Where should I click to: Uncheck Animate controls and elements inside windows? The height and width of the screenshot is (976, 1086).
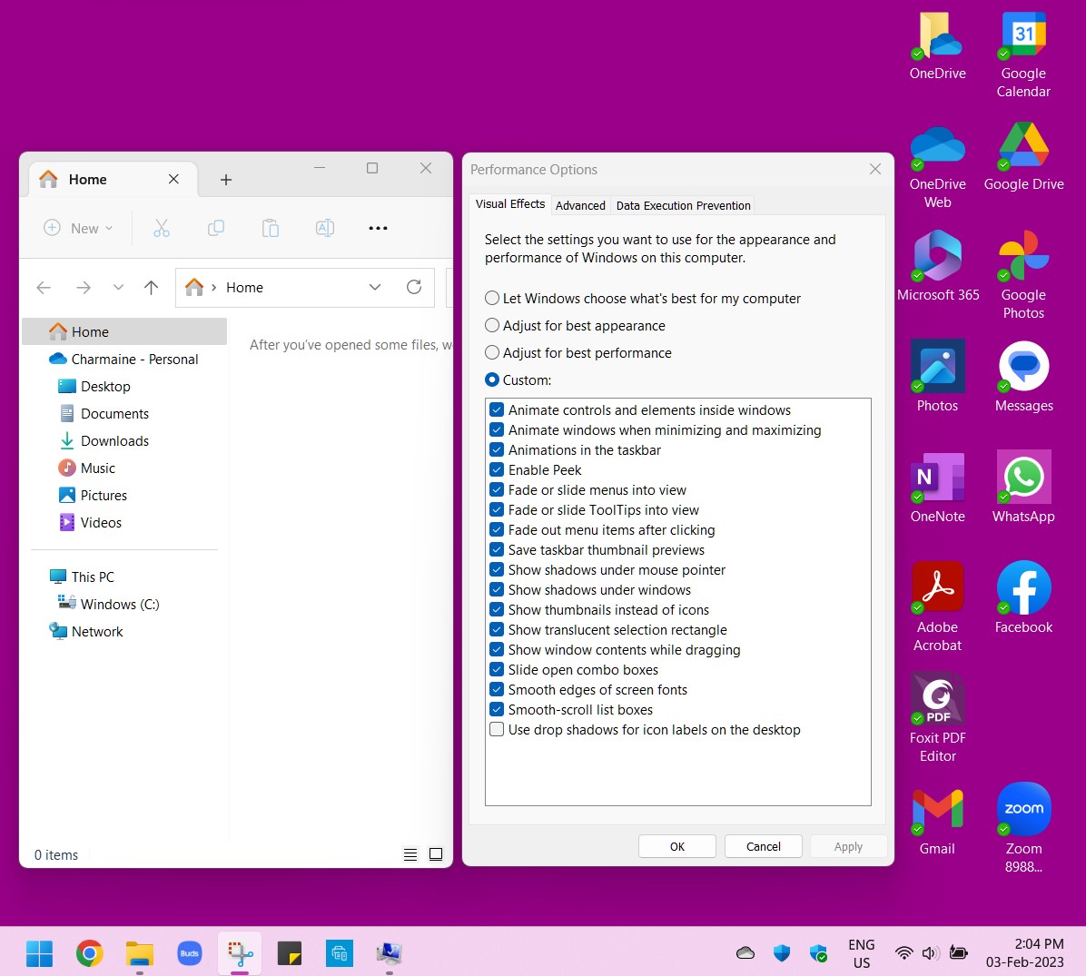(x=497, y=410)
